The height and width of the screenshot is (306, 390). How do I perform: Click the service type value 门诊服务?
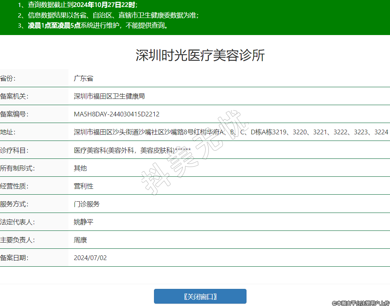[87, 204]
